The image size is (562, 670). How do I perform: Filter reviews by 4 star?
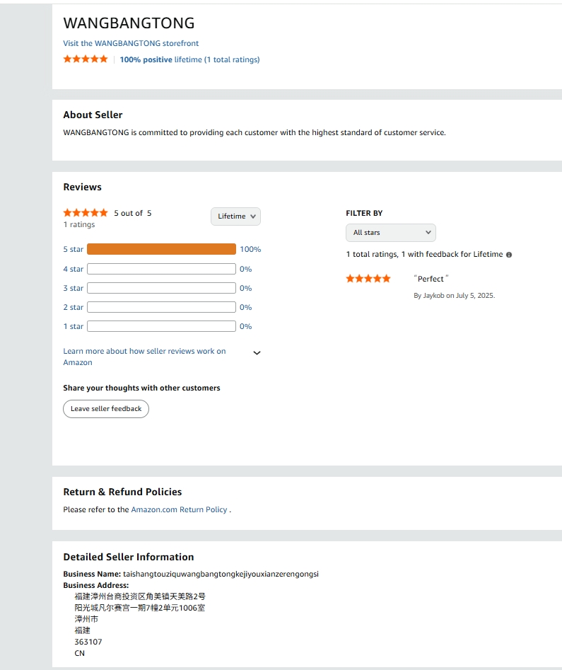click(x=73, y=269)
